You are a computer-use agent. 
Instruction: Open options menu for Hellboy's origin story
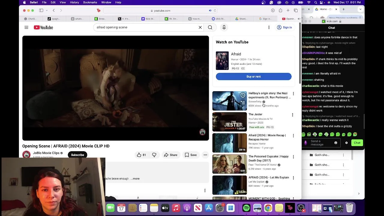click(x=293, y=94)
